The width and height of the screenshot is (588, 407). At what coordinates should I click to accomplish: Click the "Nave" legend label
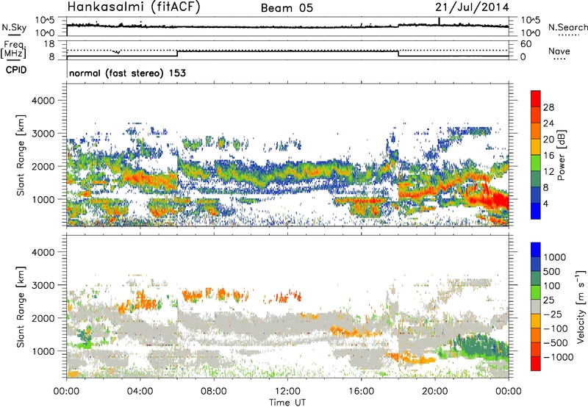coord(559,51)
